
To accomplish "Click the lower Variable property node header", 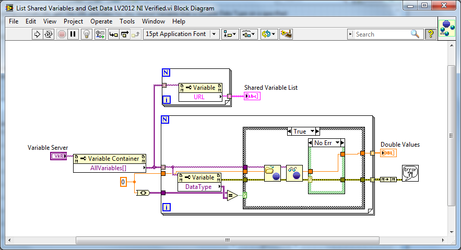I will click(199, 177).
